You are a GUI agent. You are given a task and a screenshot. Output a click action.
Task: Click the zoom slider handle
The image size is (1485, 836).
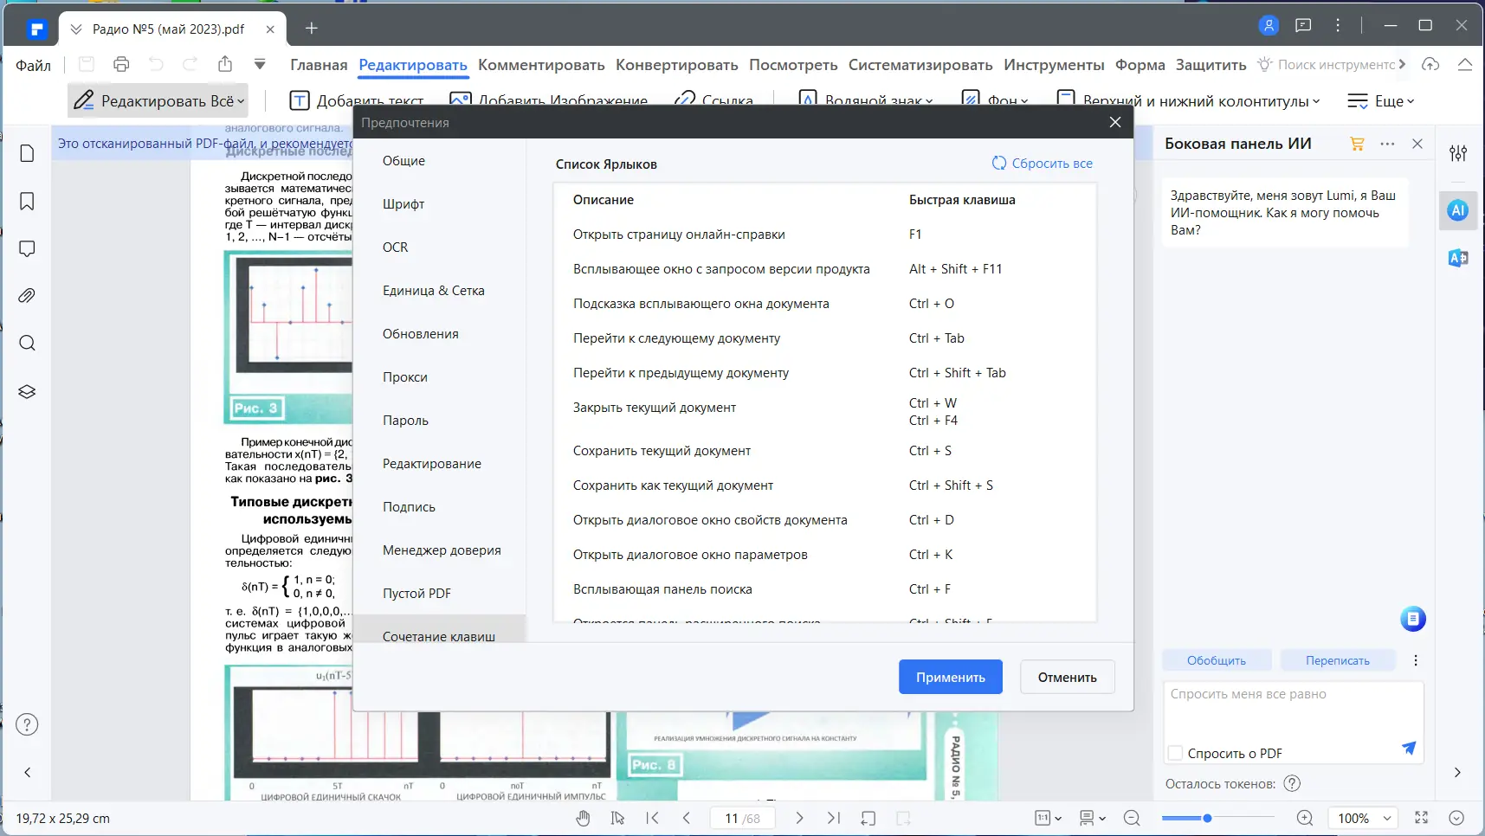pyautogui.click(x=1207, y=818)
